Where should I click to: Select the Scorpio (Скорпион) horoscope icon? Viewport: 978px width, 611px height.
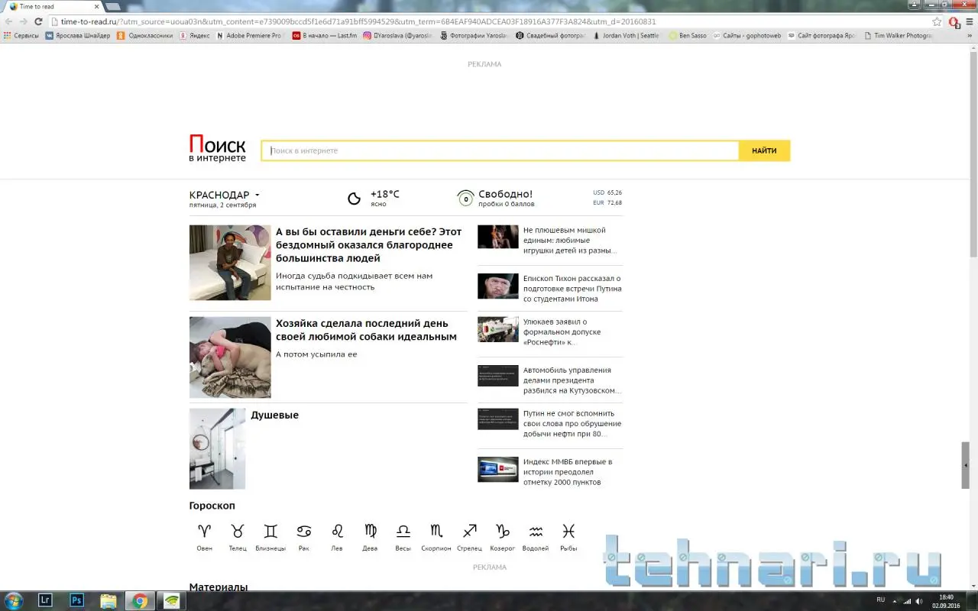436,531
